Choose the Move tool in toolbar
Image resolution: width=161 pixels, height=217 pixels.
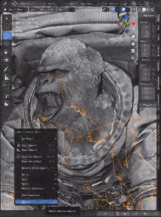coord(7,36)
